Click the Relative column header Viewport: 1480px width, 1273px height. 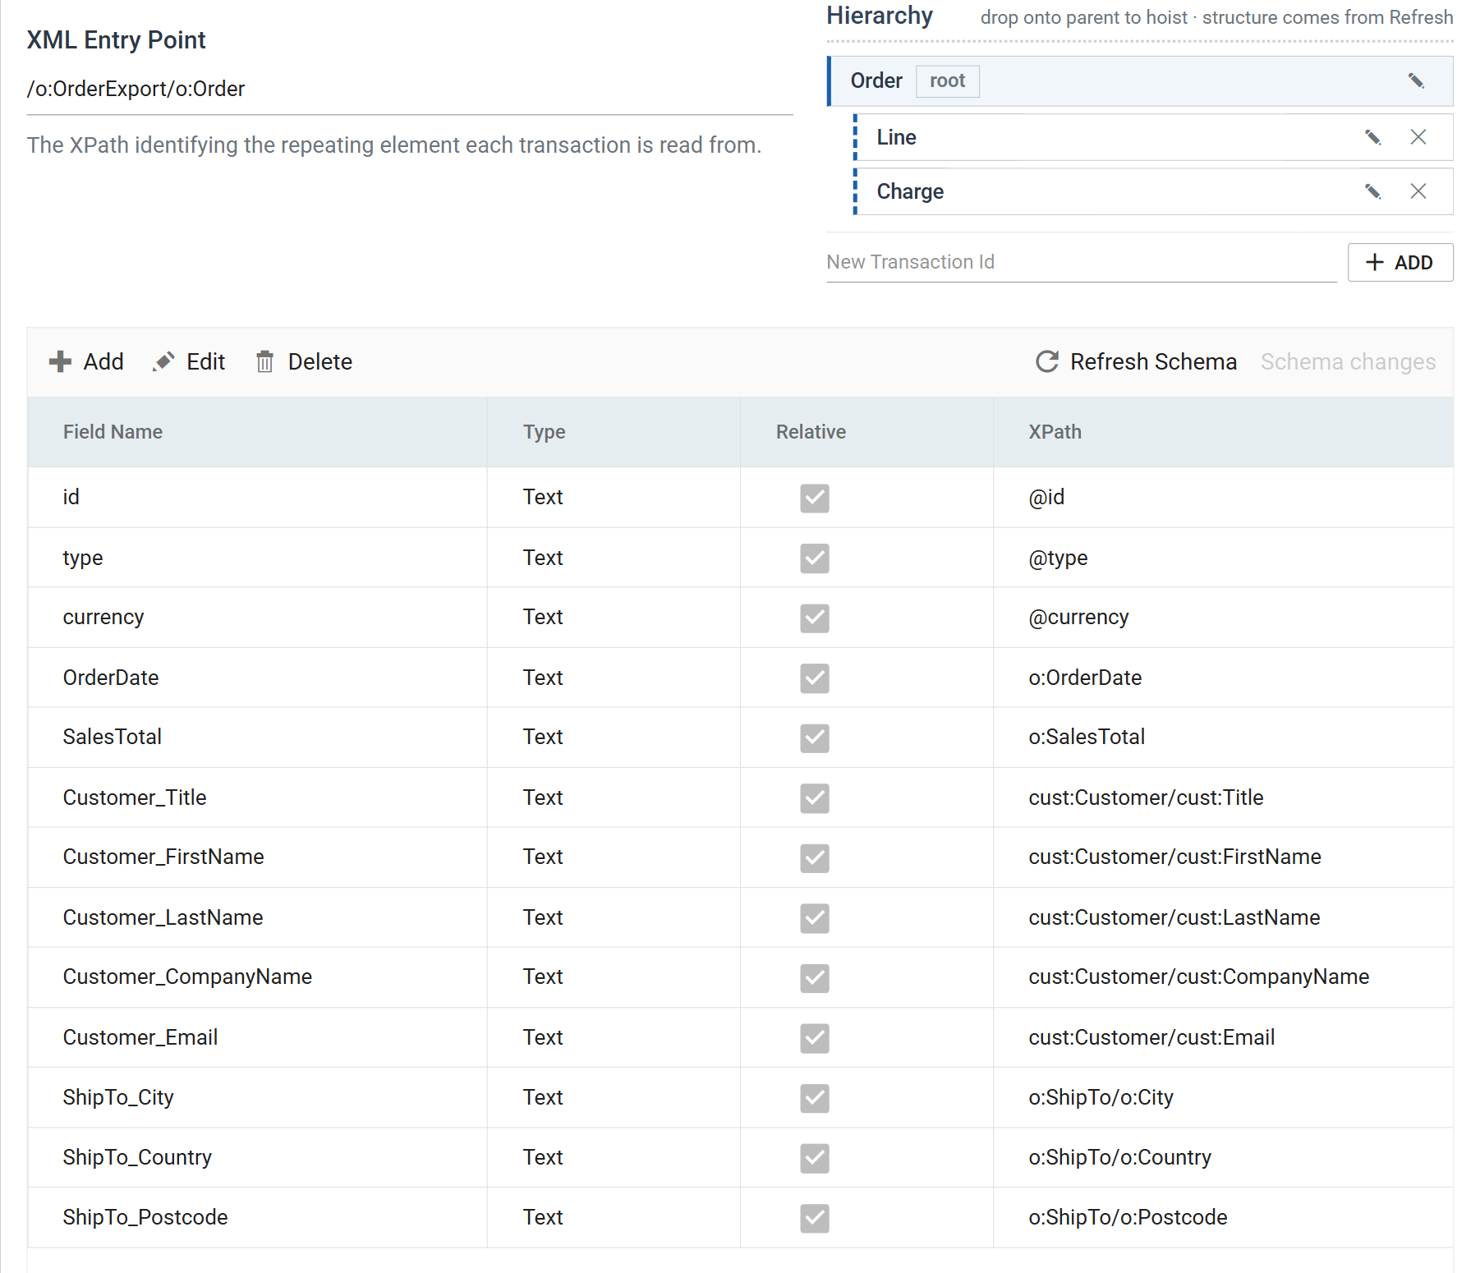point(866,432)
